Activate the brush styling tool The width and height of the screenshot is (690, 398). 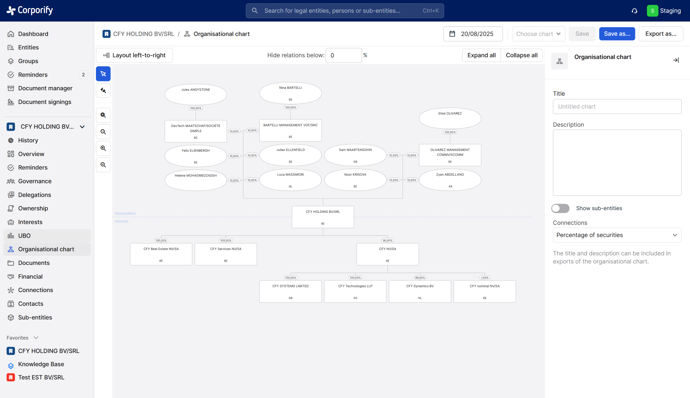[103, 90]
